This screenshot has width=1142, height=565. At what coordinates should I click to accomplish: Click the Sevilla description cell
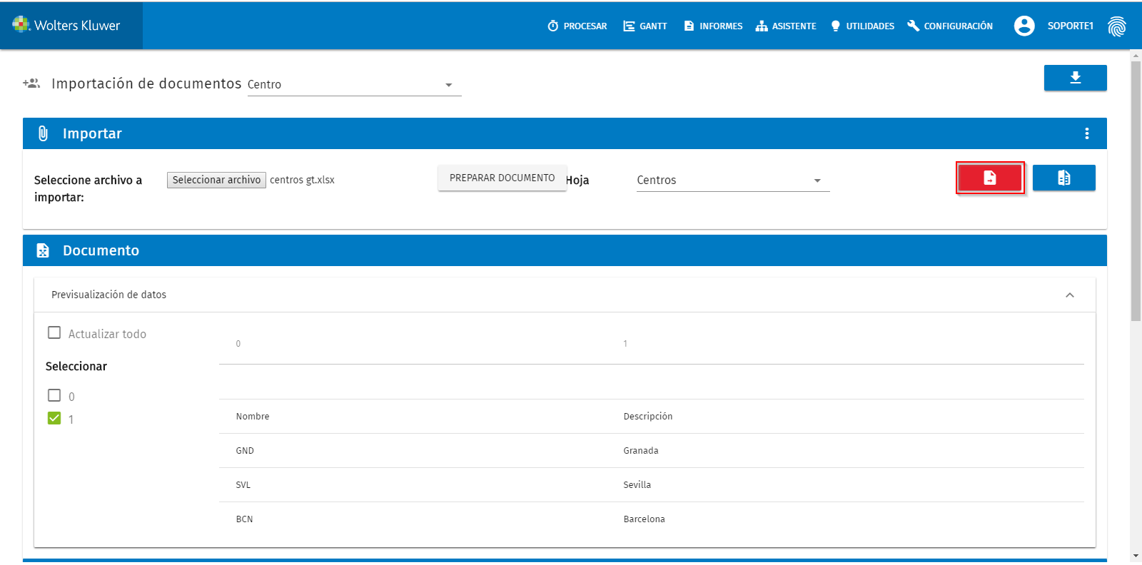(637, 485)
